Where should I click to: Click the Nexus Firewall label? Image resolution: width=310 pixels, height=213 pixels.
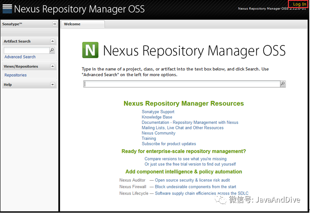coord(133,187)
